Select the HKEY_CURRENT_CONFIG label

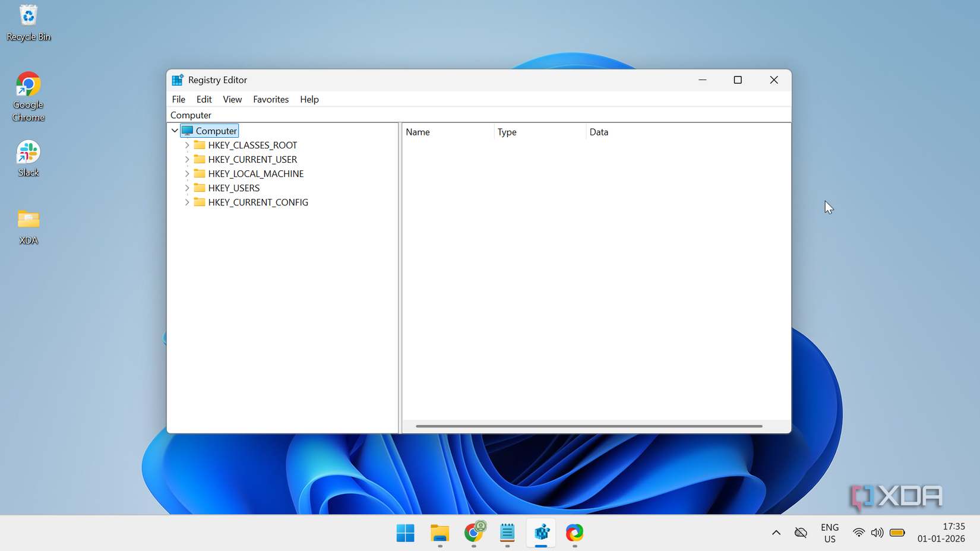tap(258, 202)
